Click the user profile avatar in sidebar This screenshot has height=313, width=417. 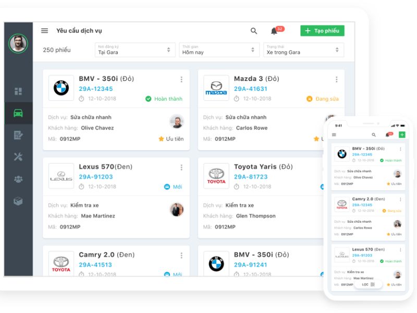18,43
